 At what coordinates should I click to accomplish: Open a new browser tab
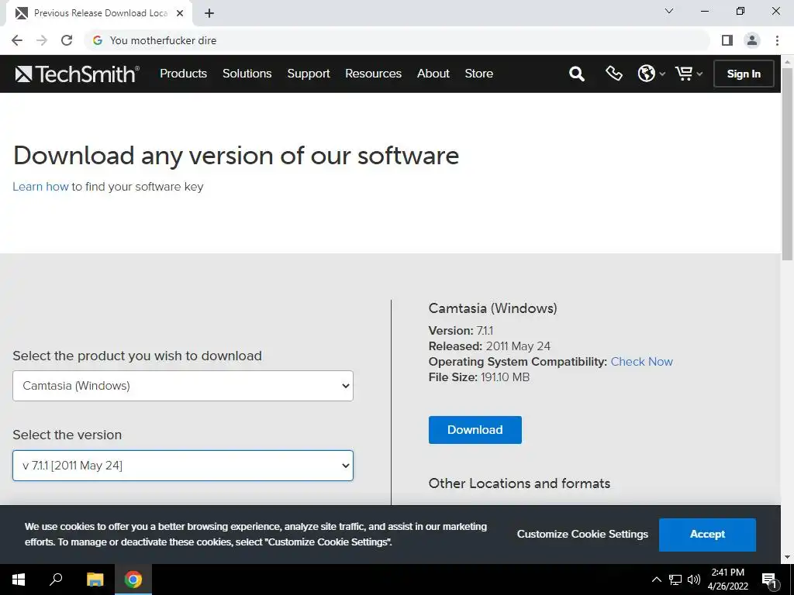(x=209, y=13)
